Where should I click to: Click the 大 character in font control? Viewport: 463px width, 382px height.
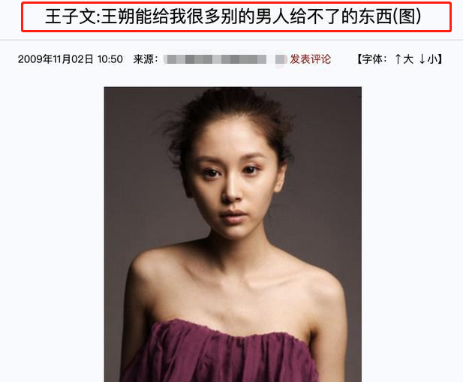coord(408,59)
